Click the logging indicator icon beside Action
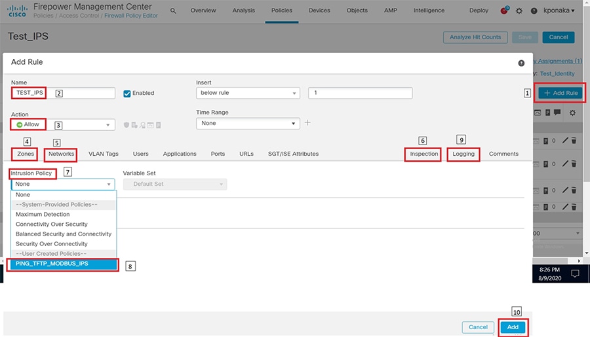The width and height of the screenshot is (590, 337). (159, 125)
